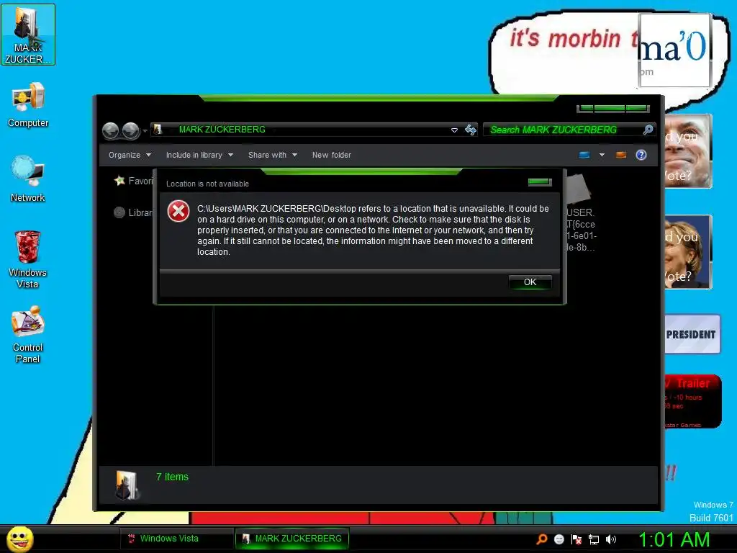The width and height of the screenshot is (737, 553).
Task: Click the blue Help question mark icon
Action: pyautogui.click(x=641, y=155)
